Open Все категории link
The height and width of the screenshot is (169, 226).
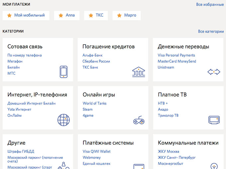point(211,31)
